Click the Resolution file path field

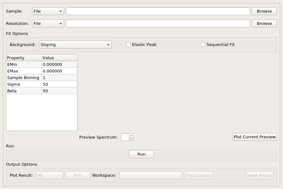158,24
